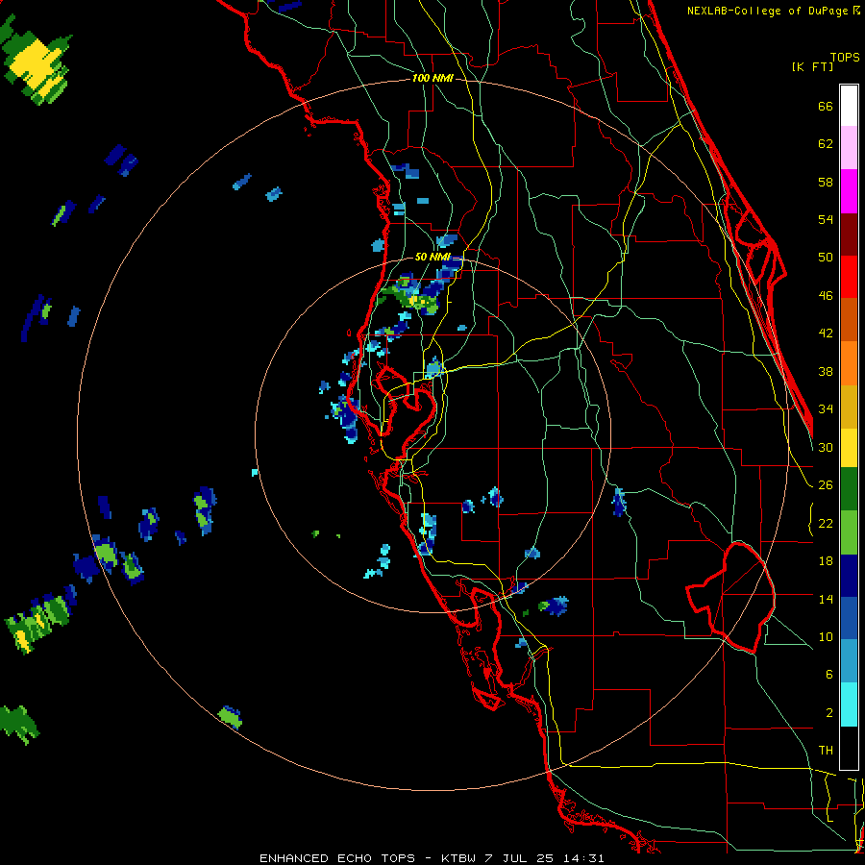Click the 66 value on the legend
This screenshot has width=865, height=865.
(x=826, y=106)
